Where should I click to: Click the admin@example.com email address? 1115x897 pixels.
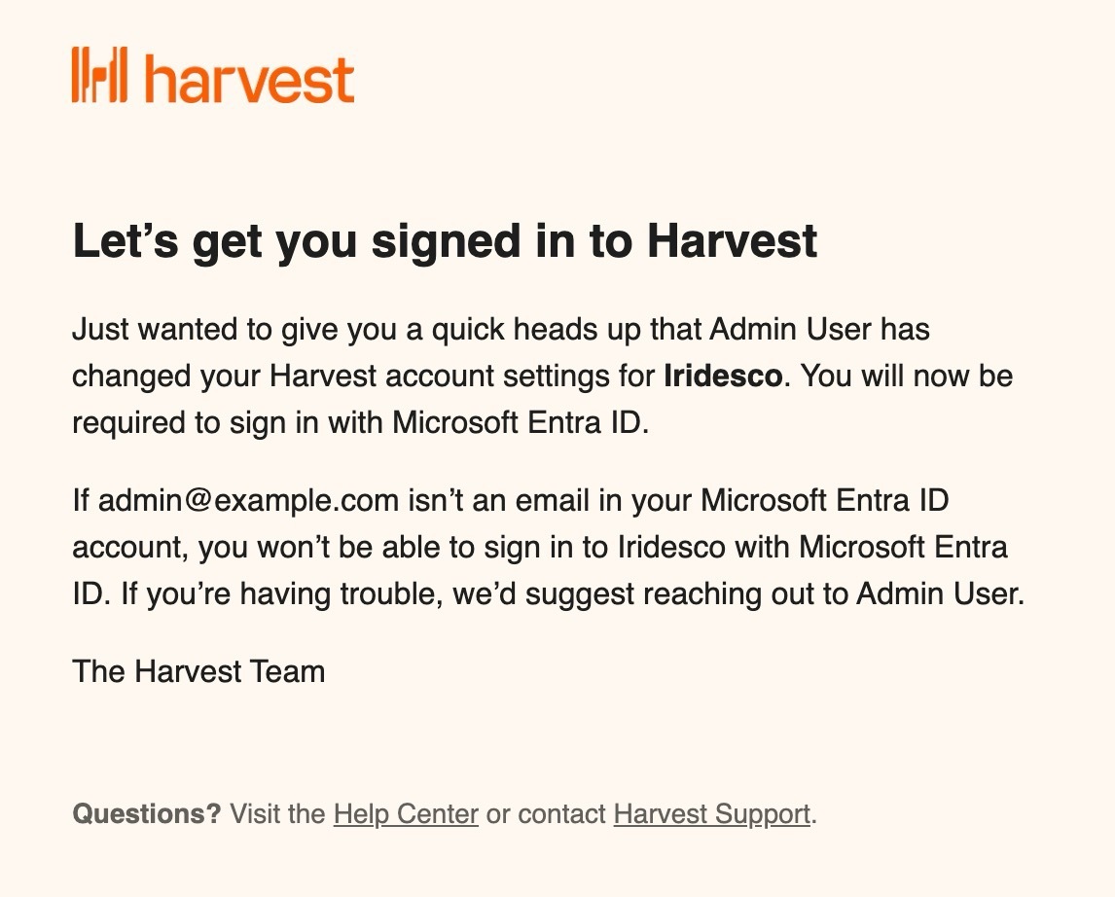248,500
